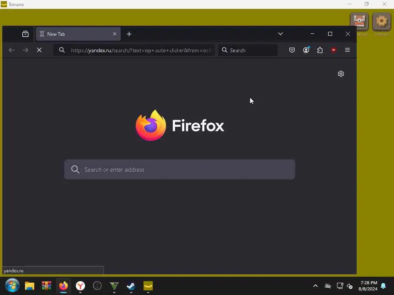Show hidden system tray icons
This screenshot has height=295, width=394.
[316, 286]
